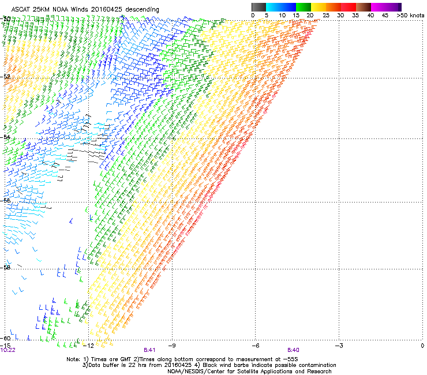Click the purple time stamp '10:22'

[8, 350]
